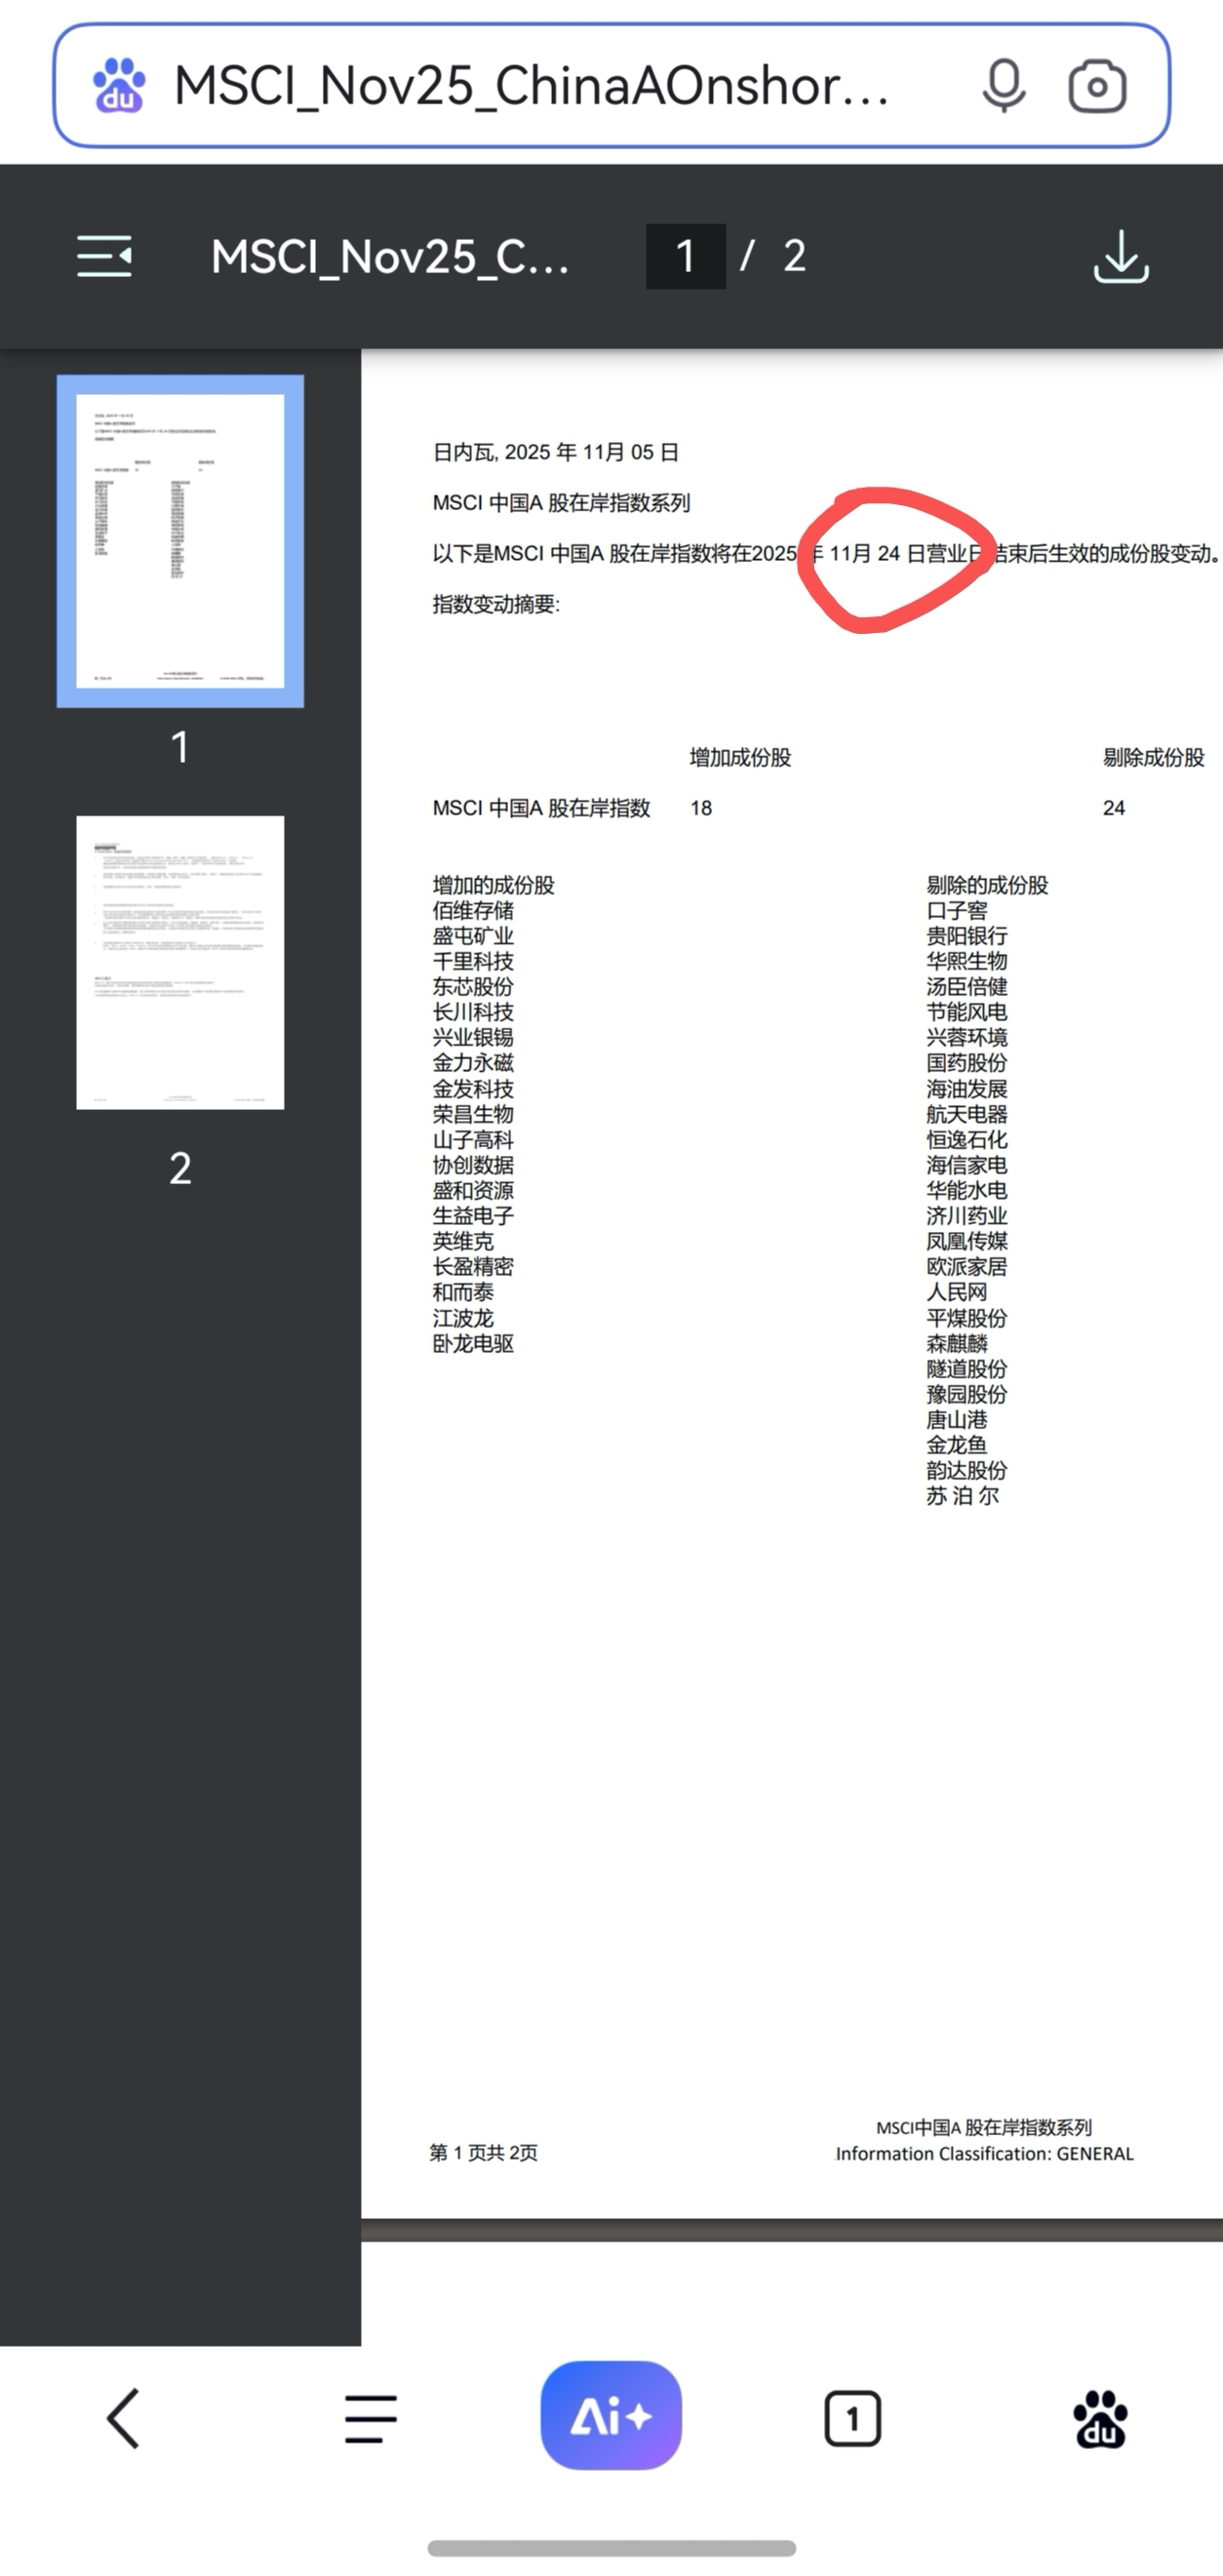The image size is (1223, 2576).
Task: Click the removed stock 国药股份
Action: tap(967, 1062)
